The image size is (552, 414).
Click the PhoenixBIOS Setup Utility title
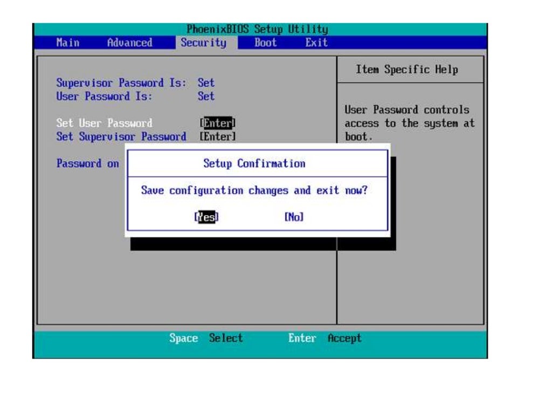click(x=257, y=29)
